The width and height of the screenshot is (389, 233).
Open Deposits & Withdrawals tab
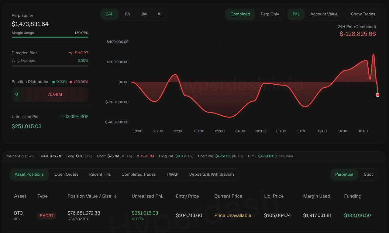click(x=212, y=174)
